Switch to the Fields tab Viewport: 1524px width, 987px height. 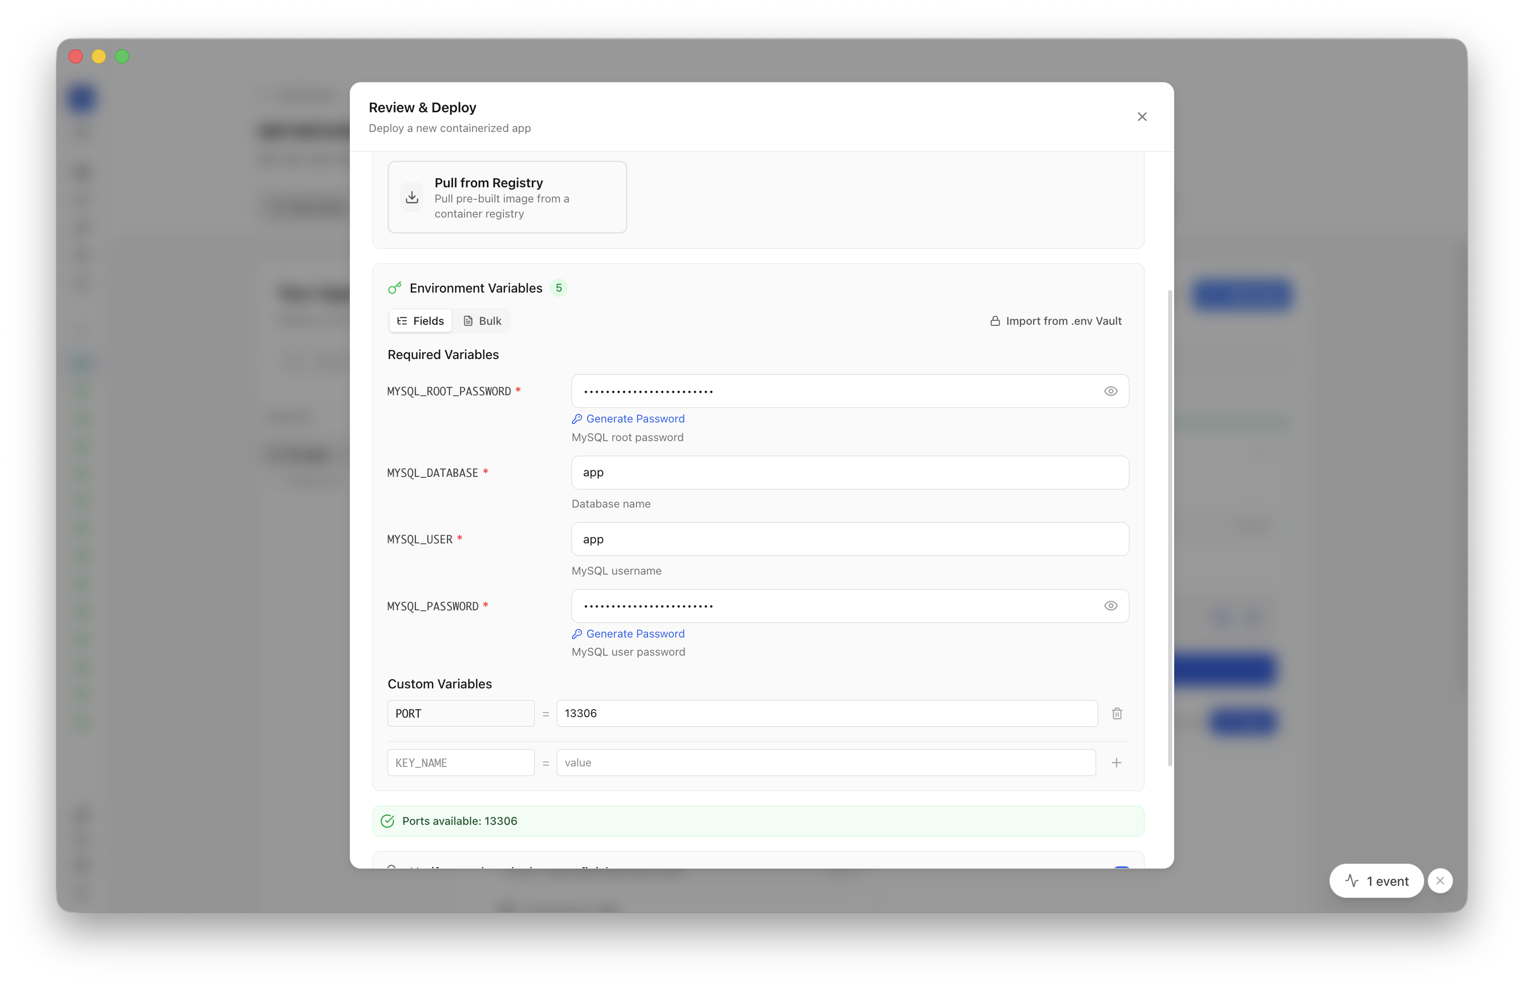(x=420, y=321)
